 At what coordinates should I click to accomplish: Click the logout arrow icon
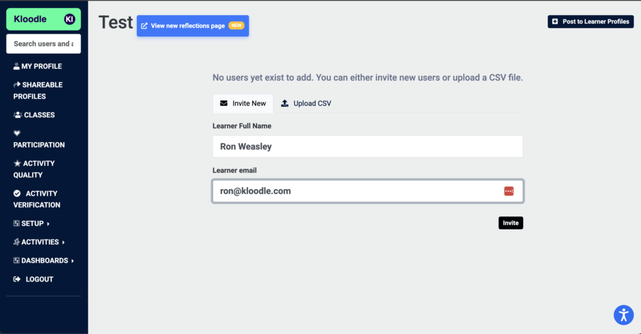(x=17, y=280)
